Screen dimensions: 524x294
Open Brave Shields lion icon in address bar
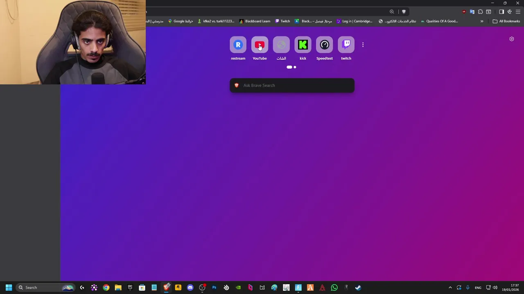point(404,11)
